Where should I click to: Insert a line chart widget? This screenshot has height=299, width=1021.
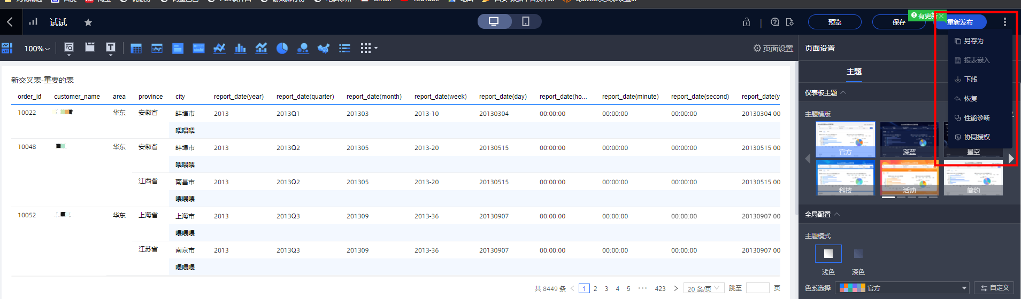[219, 49]
